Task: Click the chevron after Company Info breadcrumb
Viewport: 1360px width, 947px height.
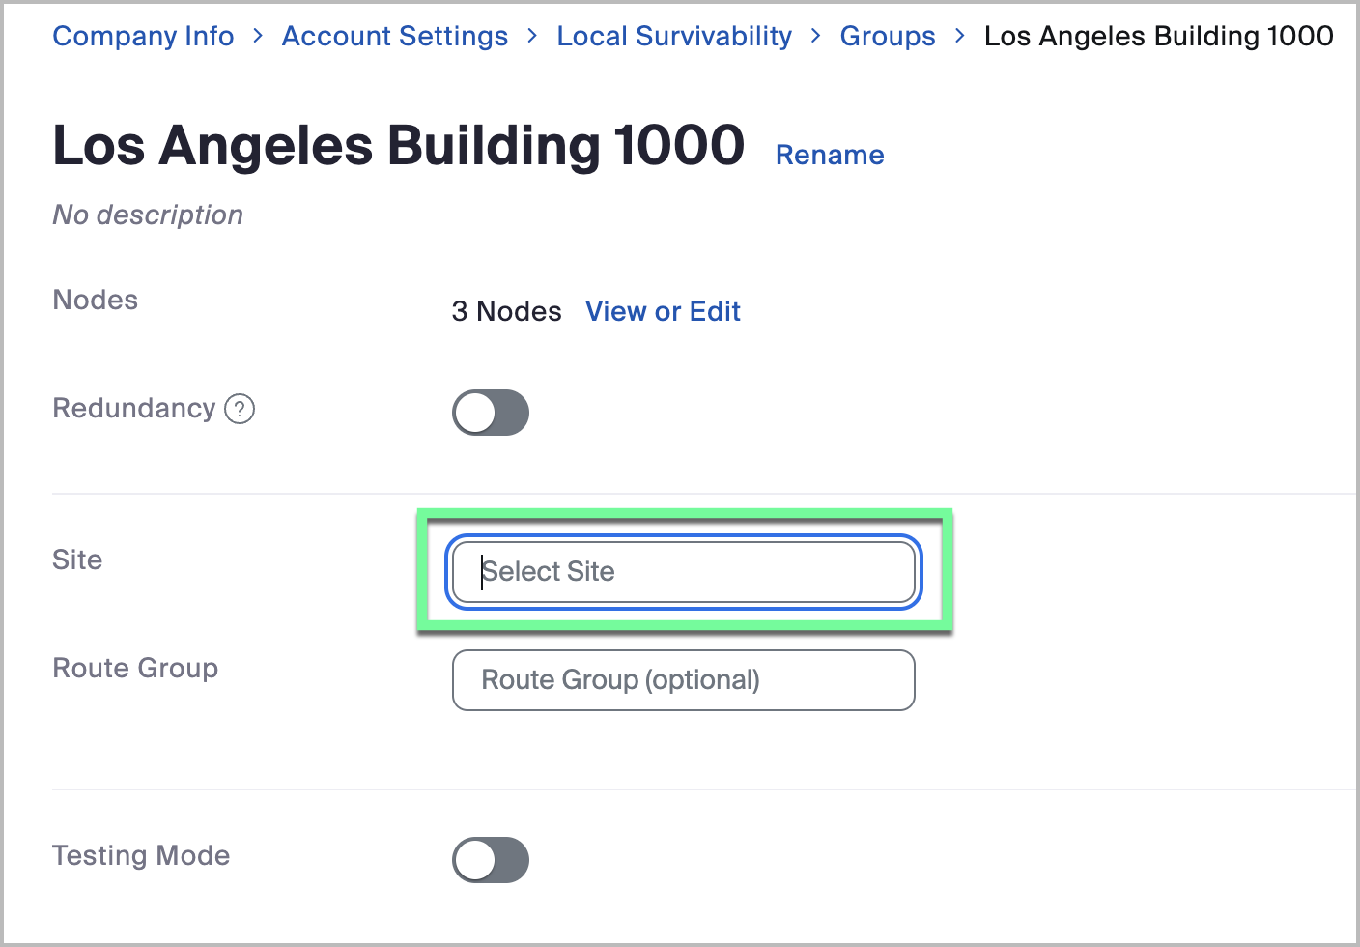Action: pyautogui.click(x=258, y=36)
